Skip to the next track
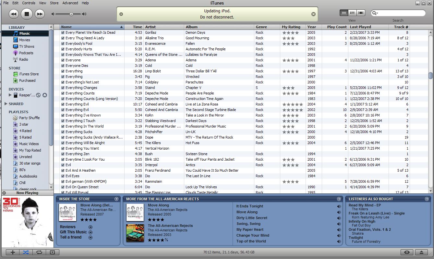This screenshot has width=434, height=259. tap(40, 14)
